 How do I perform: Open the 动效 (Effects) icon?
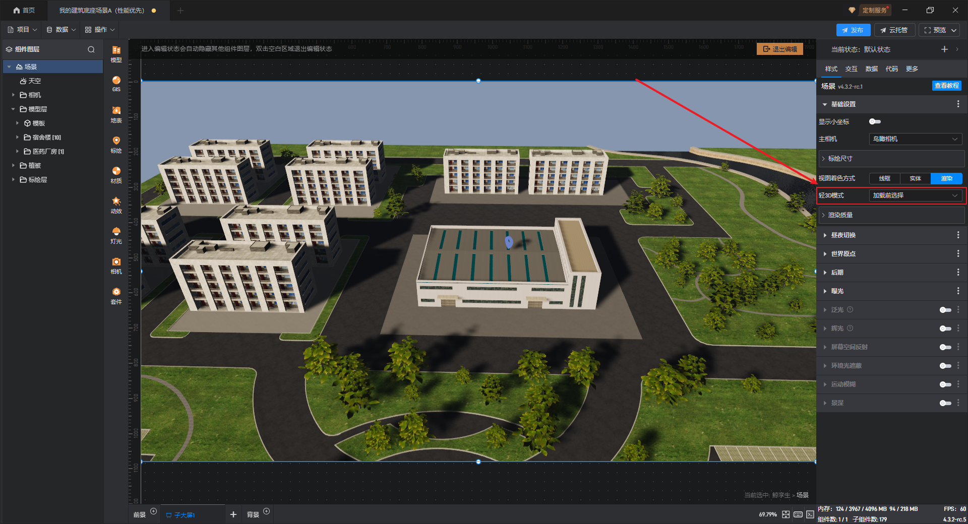click(116, 205)
